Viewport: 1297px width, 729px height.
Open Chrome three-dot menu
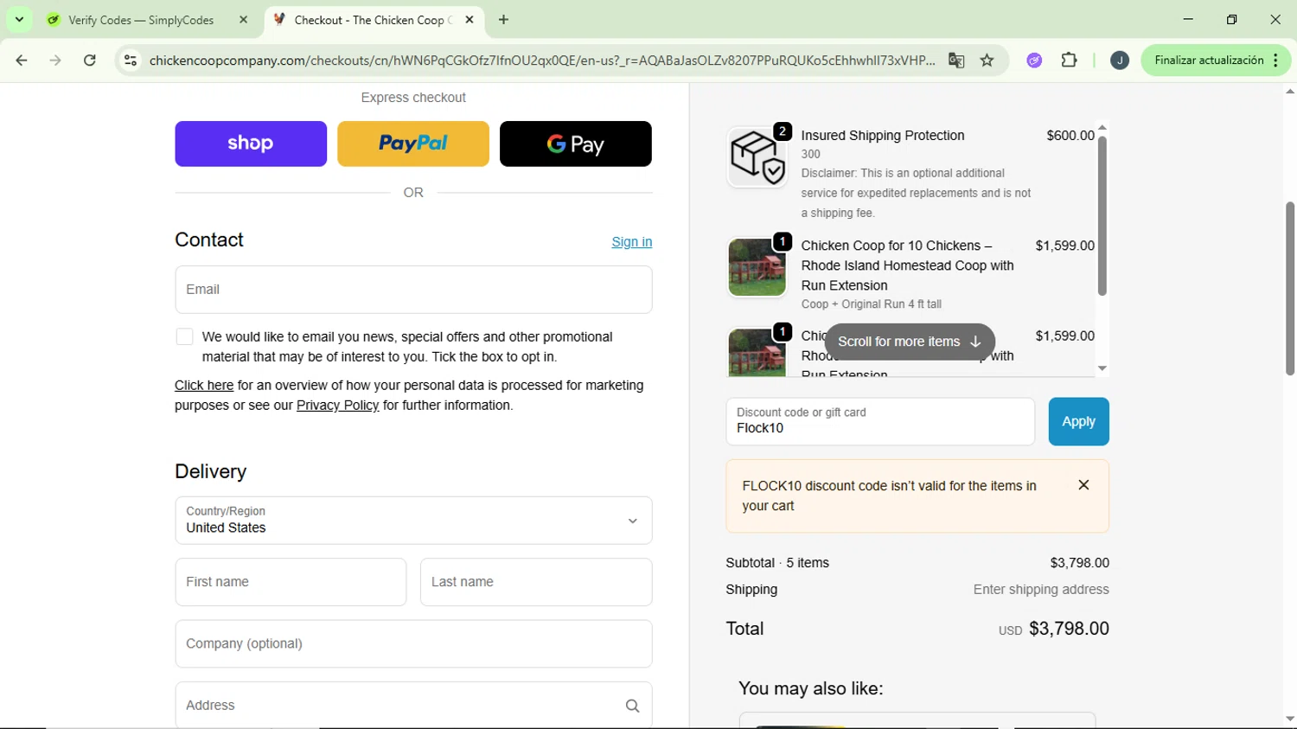[1276, 61]
